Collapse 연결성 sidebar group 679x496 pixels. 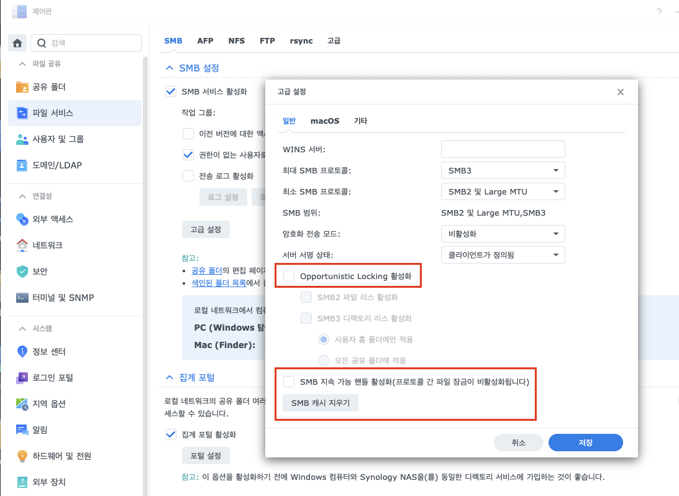(22, 196)
